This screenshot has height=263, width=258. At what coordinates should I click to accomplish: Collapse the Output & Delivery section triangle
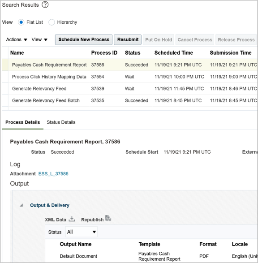point(21,205)
